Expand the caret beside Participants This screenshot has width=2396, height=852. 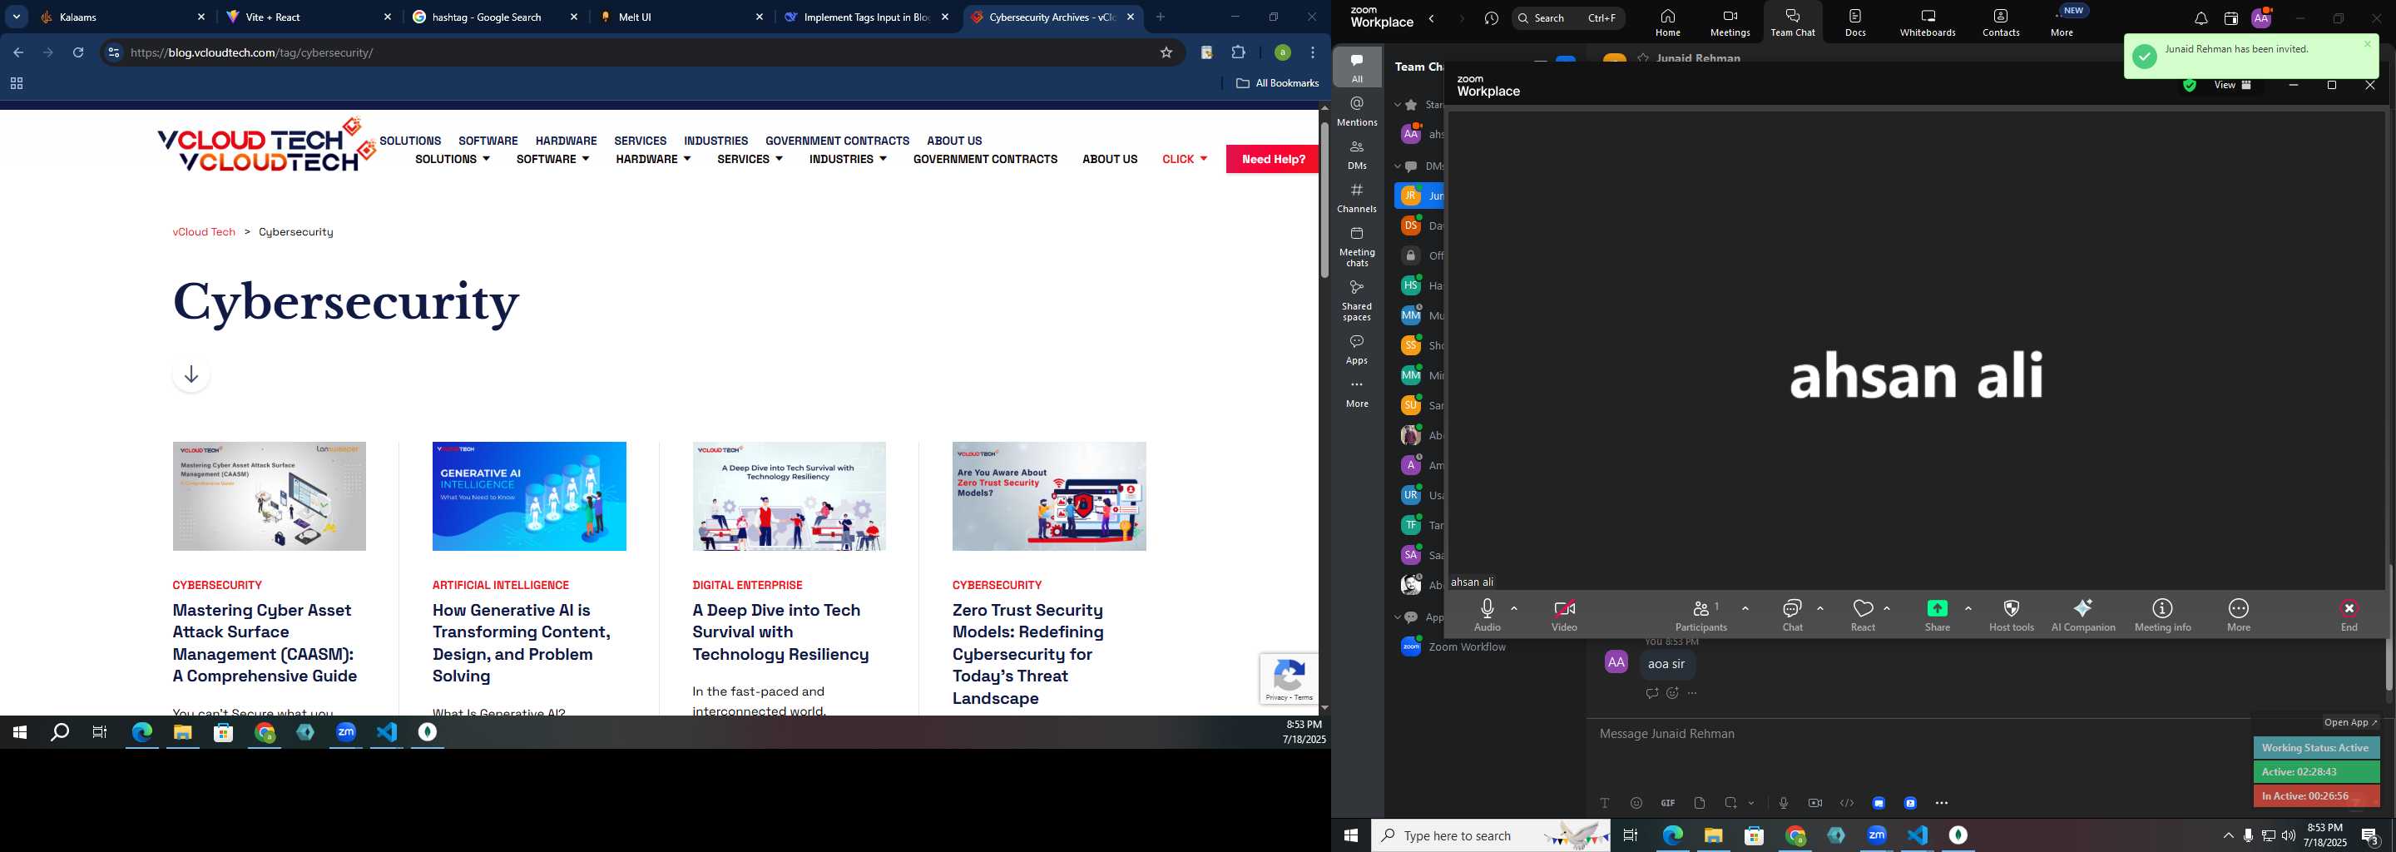[1745, 608]
